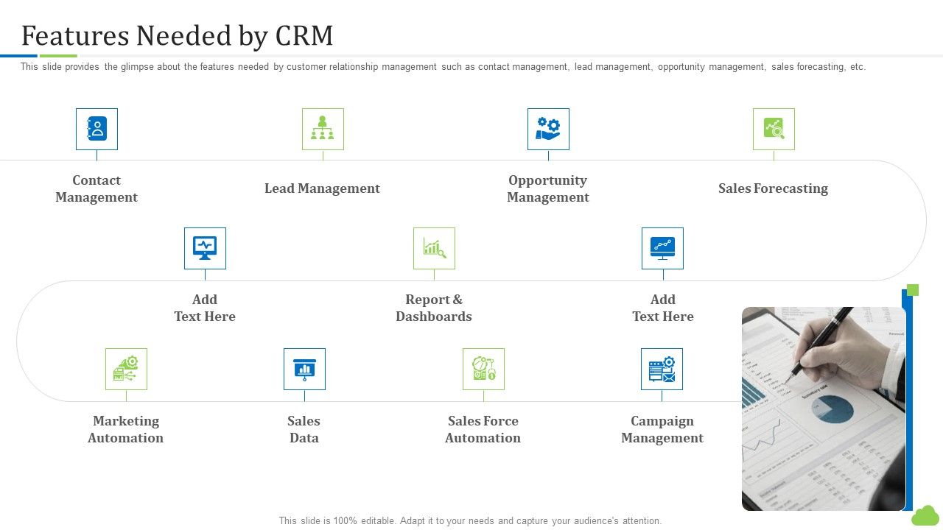Select the Sales Forecasting chart magnifier icon
943x530 pixels.
point(774,129)
